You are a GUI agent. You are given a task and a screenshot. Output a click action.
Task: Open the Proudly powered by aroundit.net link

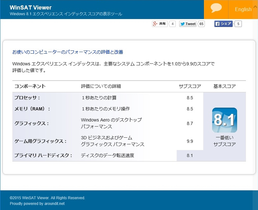tap(37, 204)
